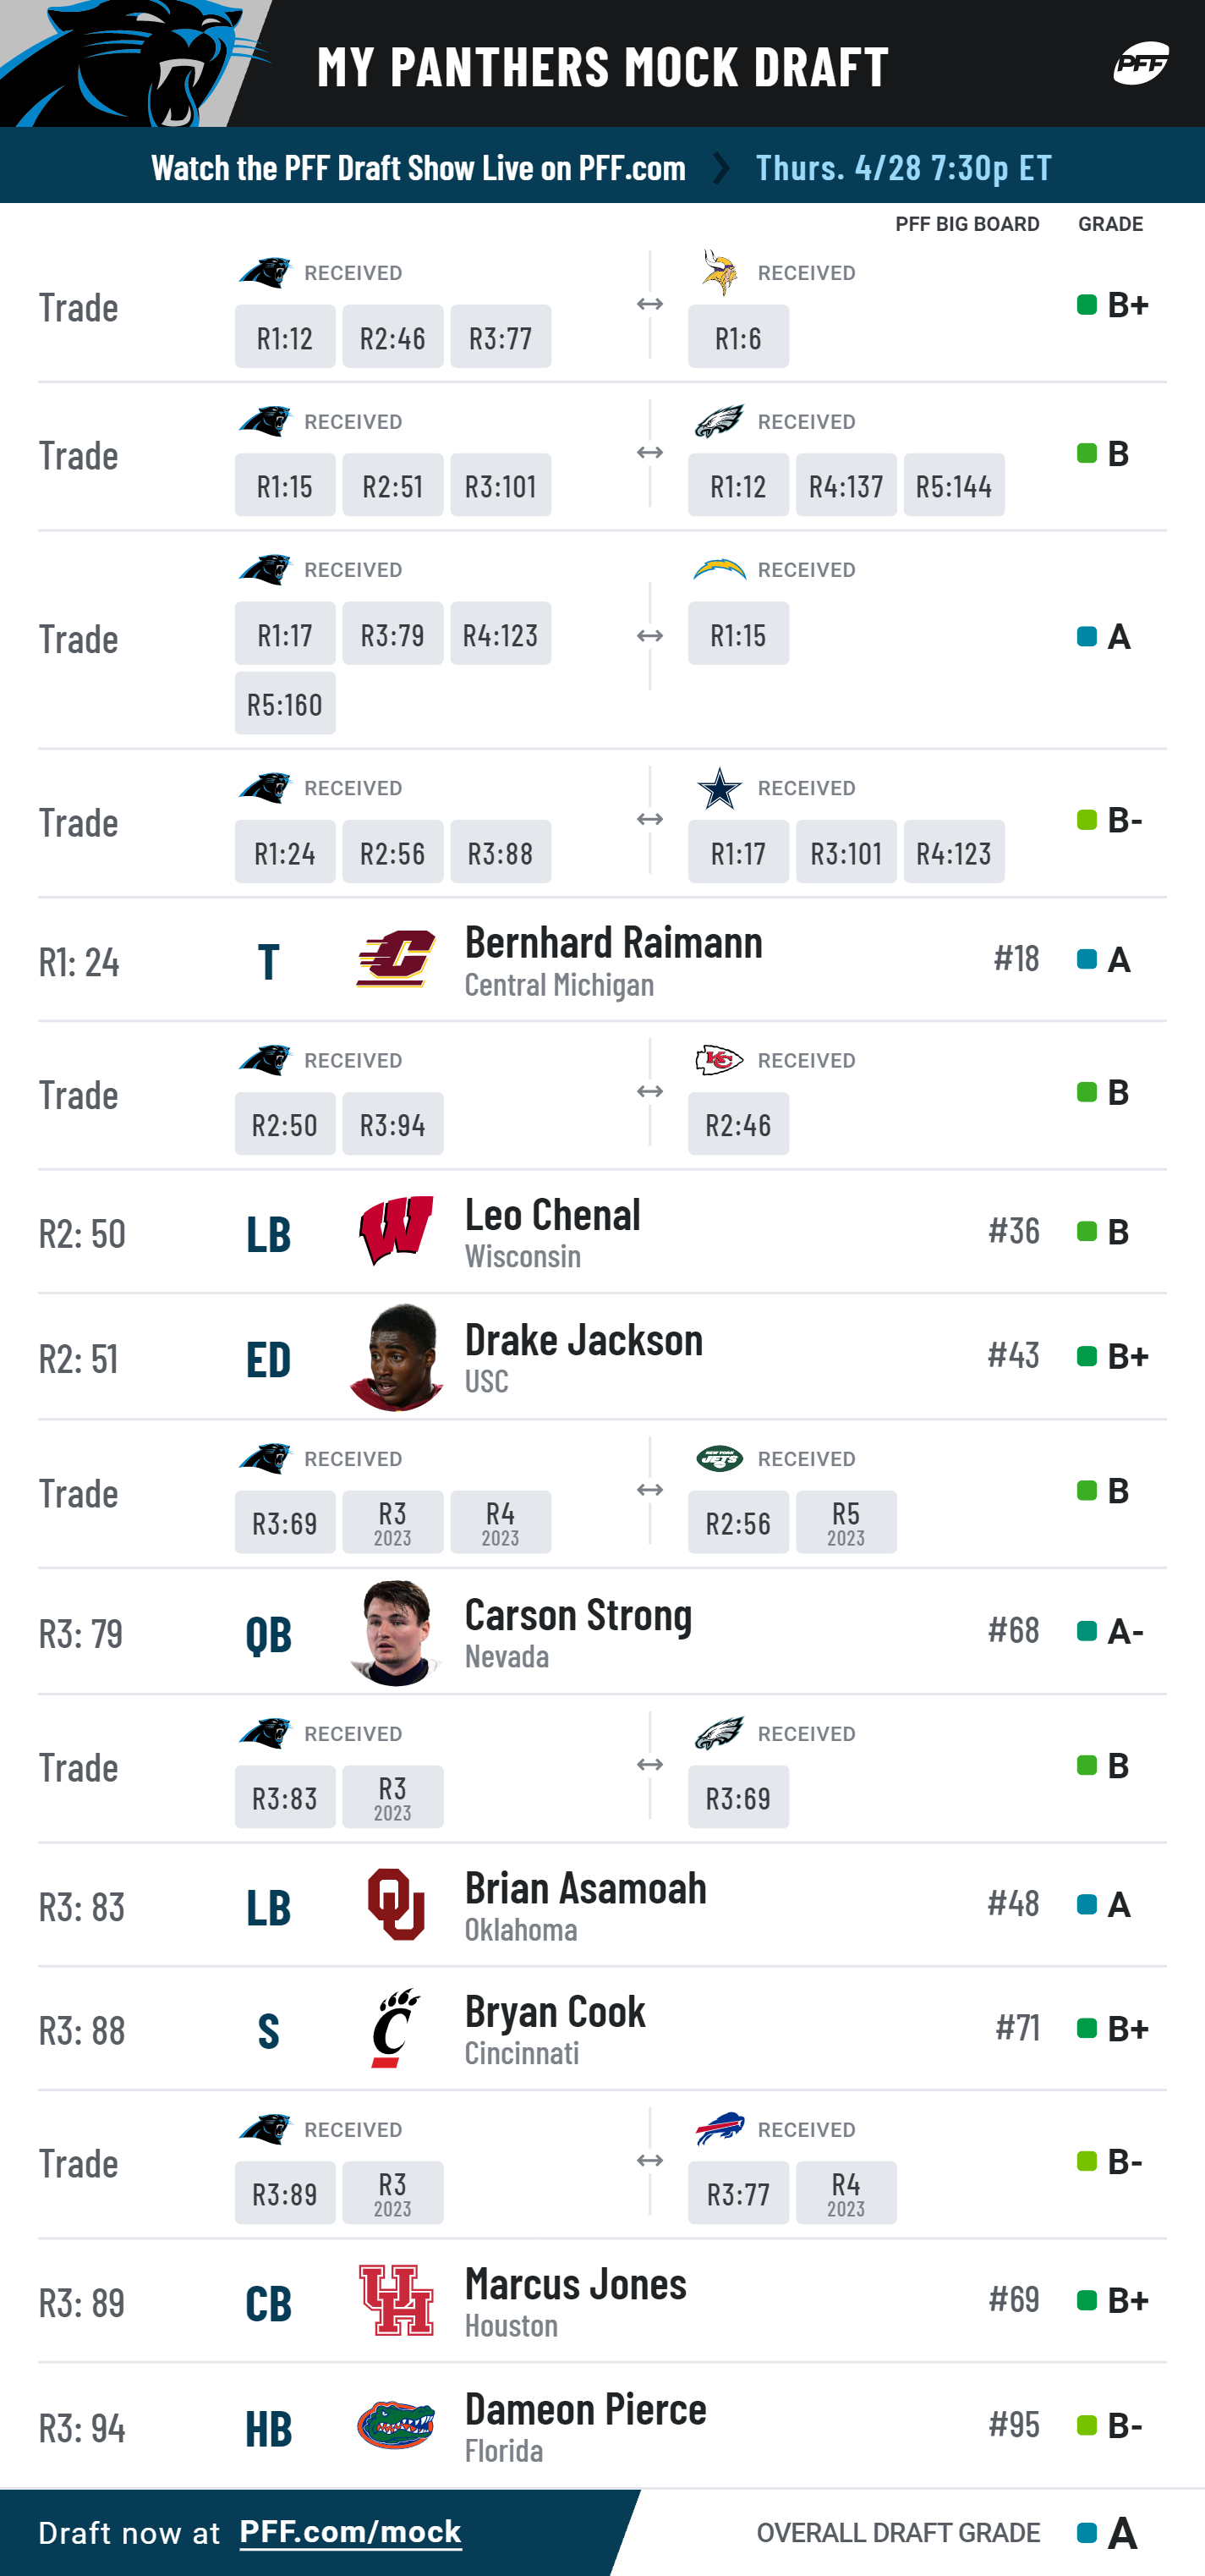Viewport: 1205px width, 2576px height.
Task: Click the Central Michigan school logo
Action: coord(396,960)
